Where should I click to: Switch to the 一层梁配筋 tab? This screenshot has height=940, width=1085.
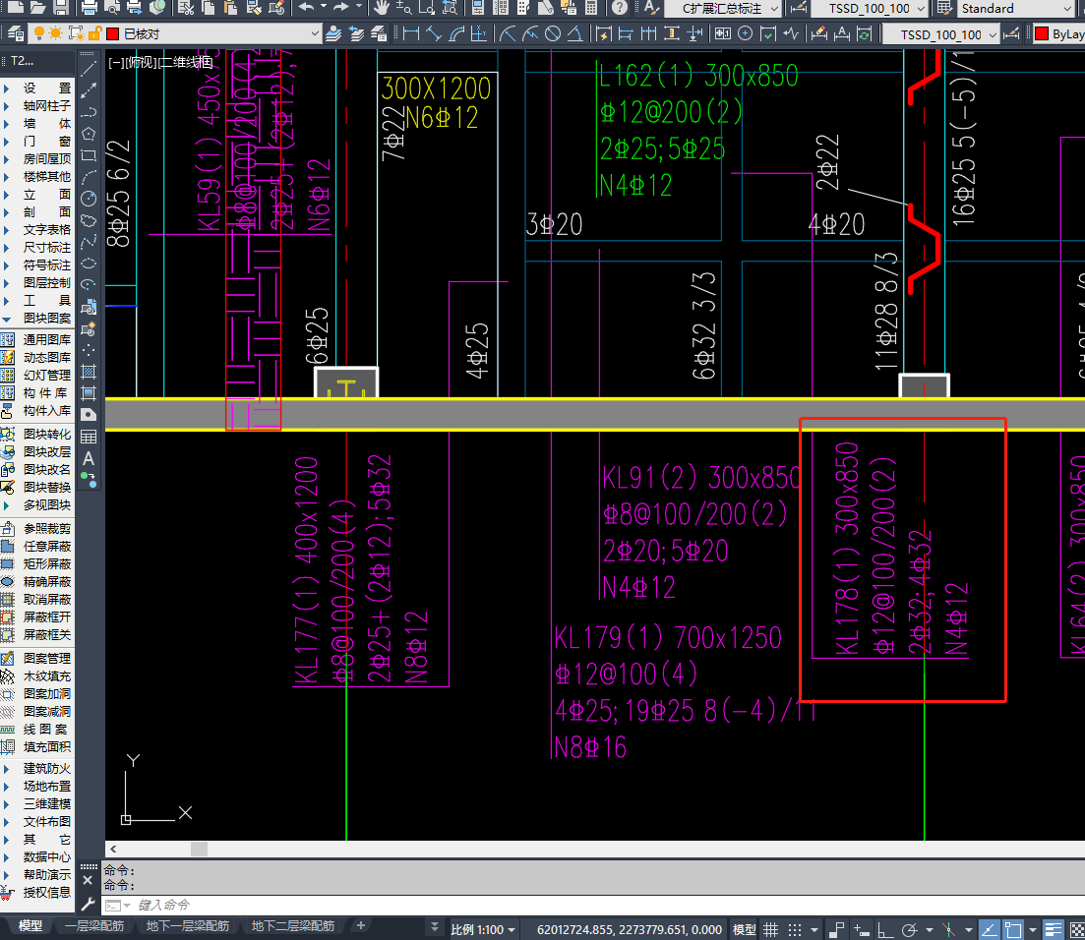point(94,925)
